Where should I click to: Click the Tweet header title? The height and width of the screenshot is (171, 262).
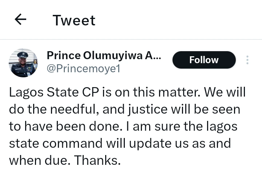(x=74, y=20)
